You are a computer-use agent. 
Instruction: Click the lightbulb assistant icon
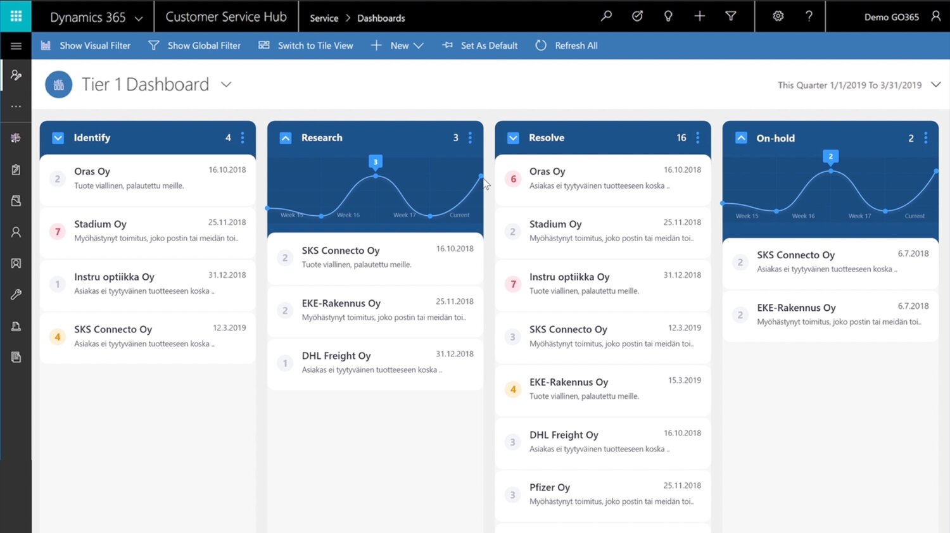(x=668, y=16)
